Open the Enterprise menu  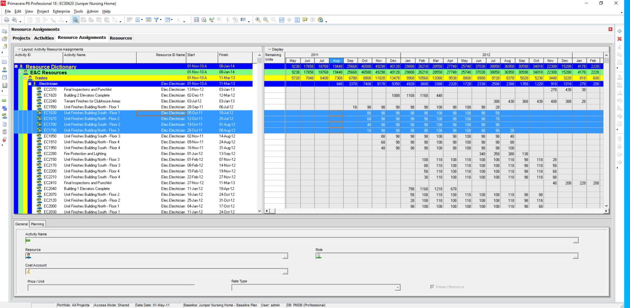pos(61,11)
